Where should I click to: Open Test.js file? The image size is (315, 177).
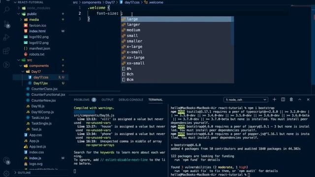(36, 129)
